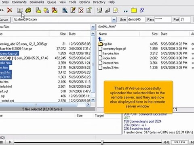Image resolution: width=194 pixels, height=145 pixels.
Task: Select the local file ending abc123.com_12_3_2005.gz
Action: (x=23, y=44)
